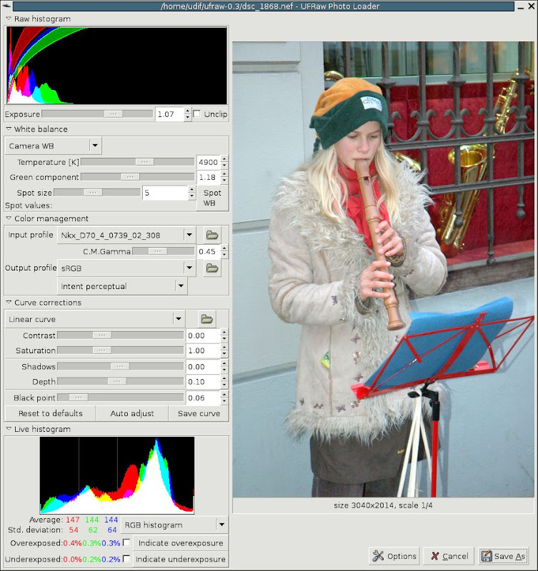Click the Saturation value field 1.00
Image resolution: width=538 pixels, height=571 pixels.
coord(203,350)
